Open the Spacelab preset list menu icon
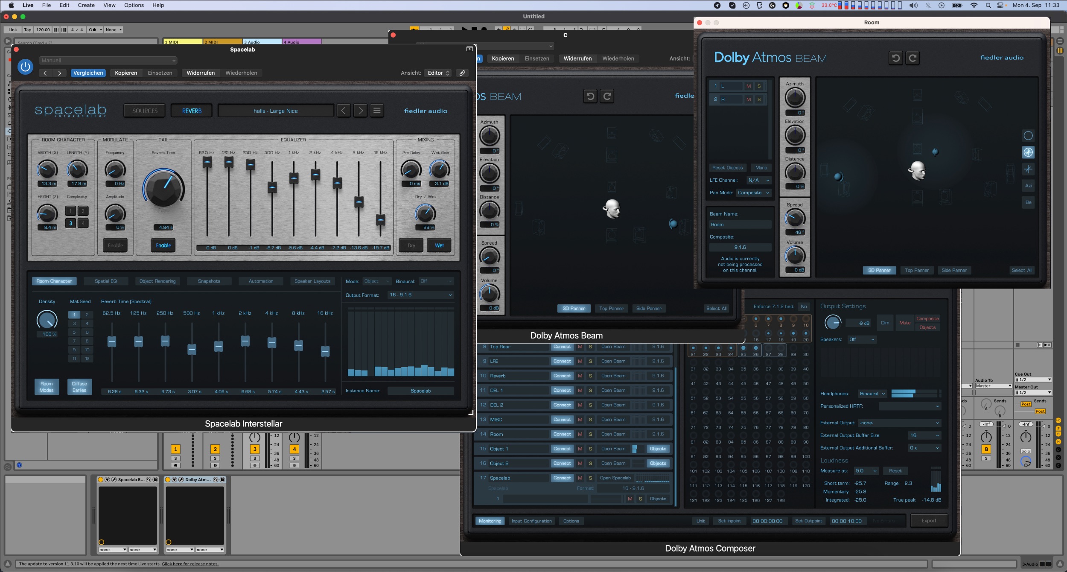The image size is (1067, 572). pos(377,111)
